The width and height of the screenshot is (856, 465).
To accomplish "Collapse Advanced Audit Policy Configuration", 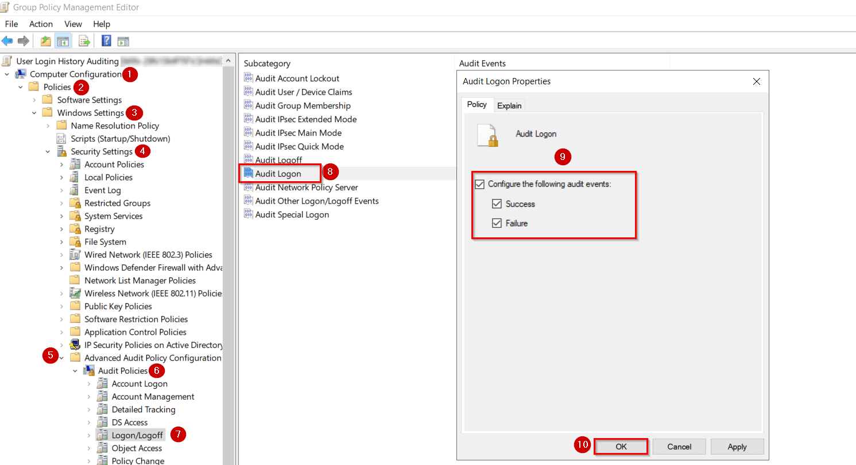I will coord(62,357).
